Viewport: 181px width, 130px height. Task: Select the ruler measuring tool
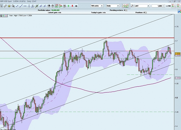(x=5, y=6)
